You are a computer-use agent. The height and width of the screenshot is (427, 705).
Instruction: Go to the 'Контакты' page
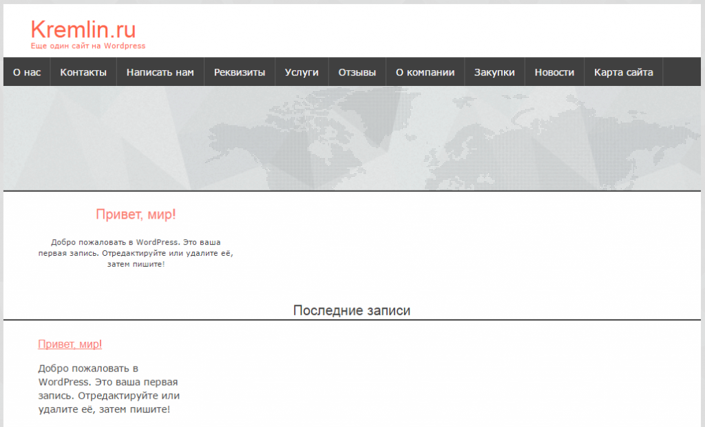tap(83, 72)
